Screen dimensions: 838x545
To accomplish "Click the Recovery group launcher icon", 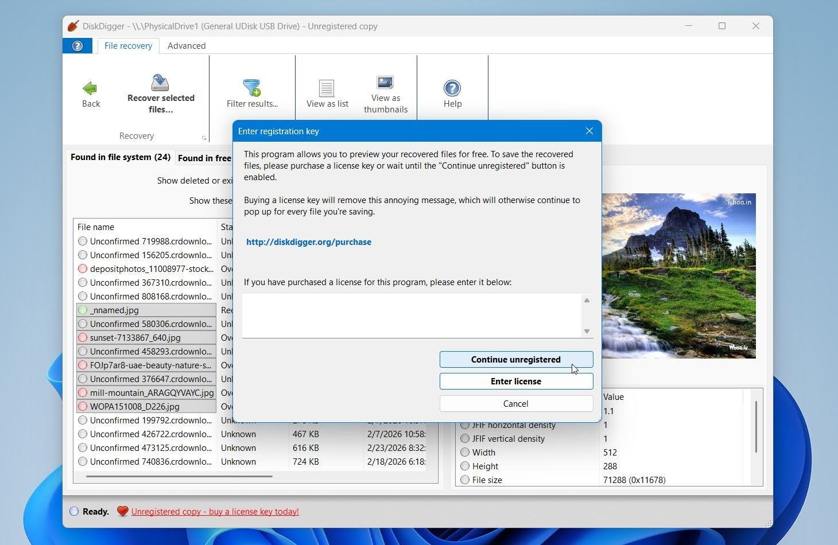I will 204,138.
